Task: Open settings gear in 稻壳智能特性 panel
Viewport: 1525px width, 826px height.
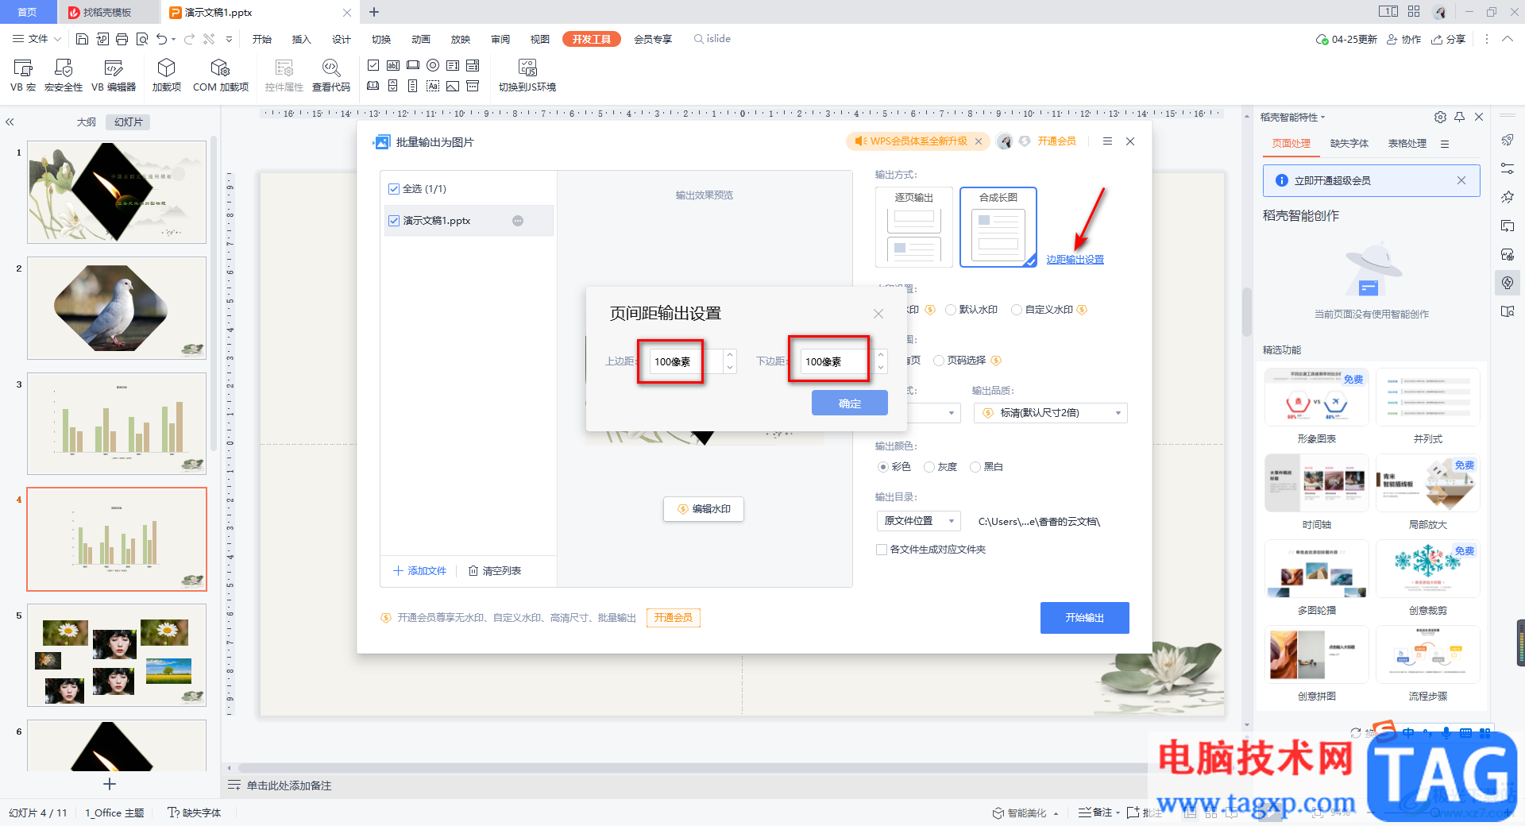Action: [x=1440, y=117]
